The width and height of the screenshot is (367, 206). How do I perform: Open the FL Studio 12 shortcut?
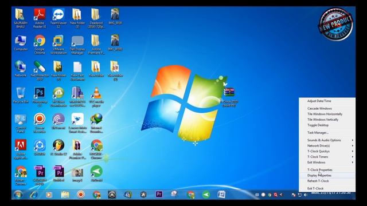(x=58, y=148)
